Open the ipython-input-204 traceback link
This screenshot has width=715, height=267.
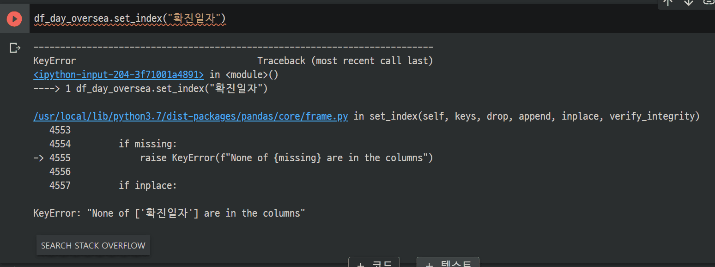119,74
